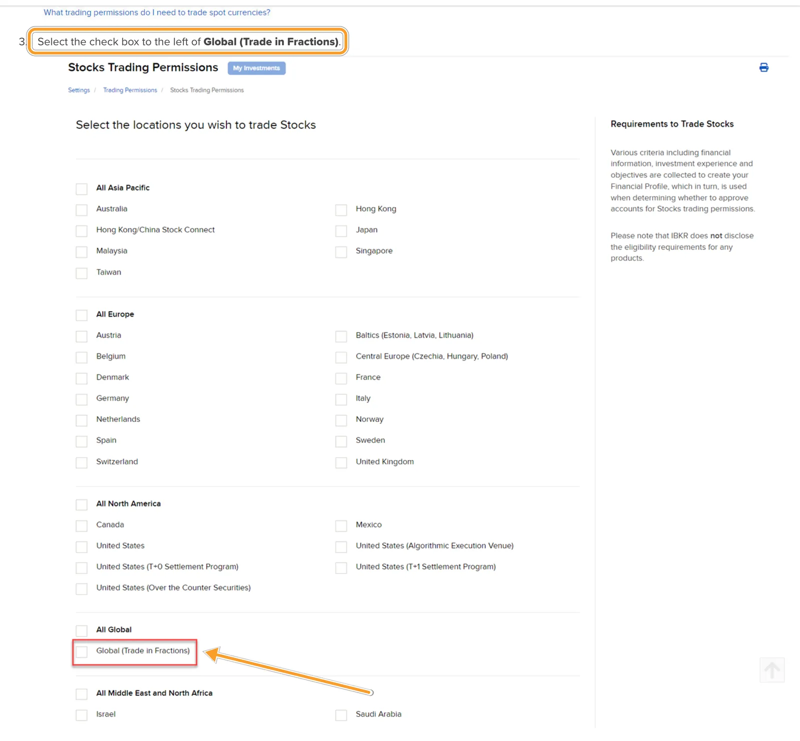The height and width of the screenshot is (741, 800).
Task: Click the back-to-top arrow icon
Action: coord(772,670)
